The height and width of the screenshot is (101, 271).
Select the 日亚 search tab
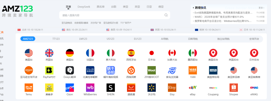(149, 7)
